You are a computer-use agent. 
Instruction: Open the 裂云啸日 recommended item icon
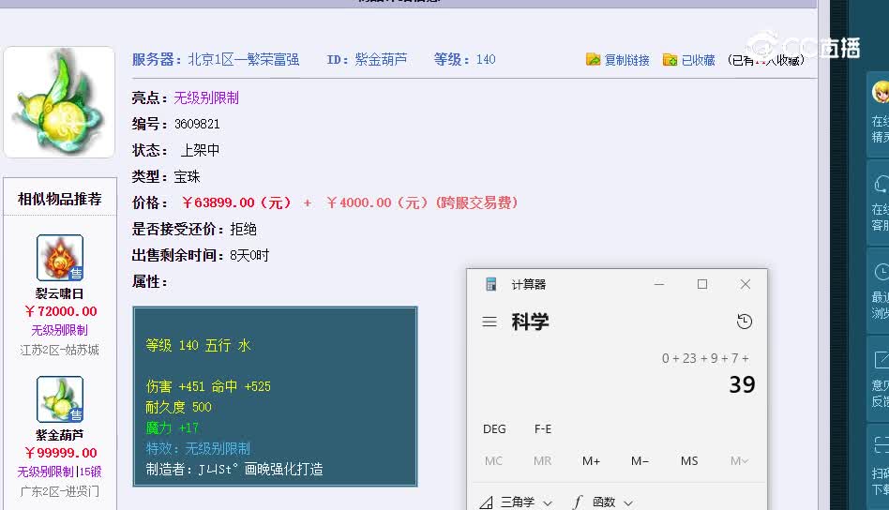[x=60, y=258]
